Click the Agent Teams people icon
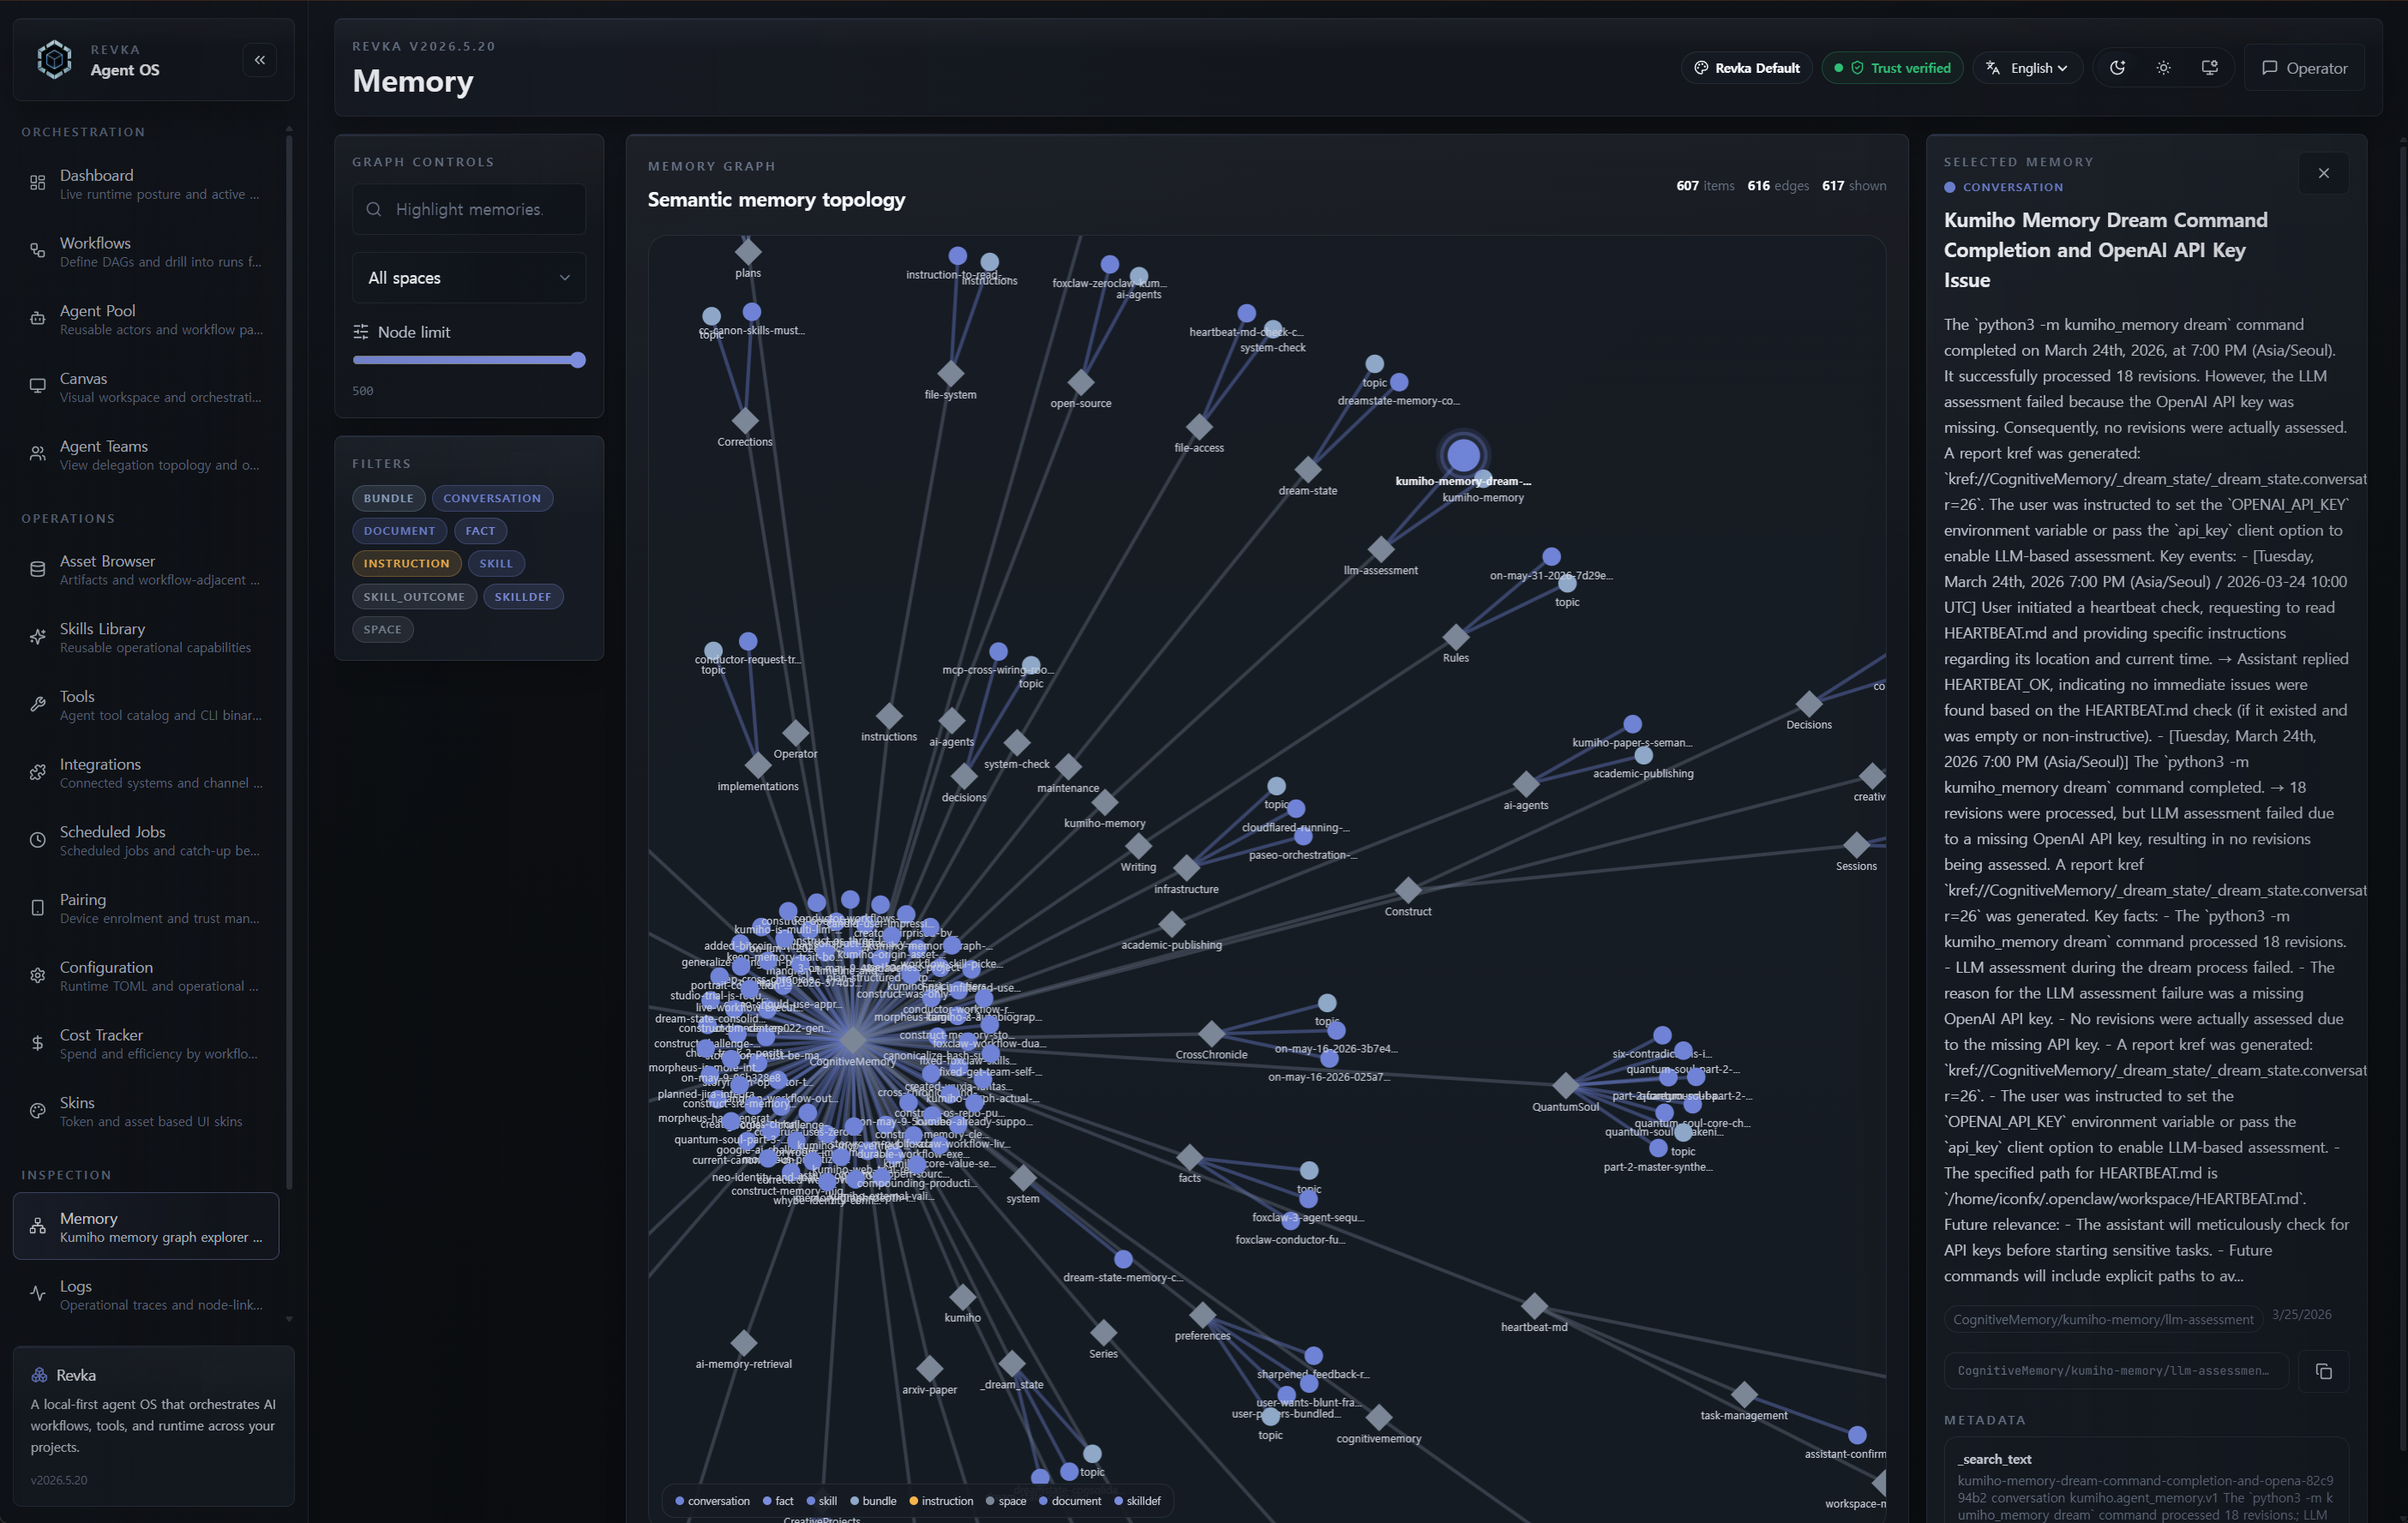Screen dimensions: 2408x1523 tap(37, 454)
